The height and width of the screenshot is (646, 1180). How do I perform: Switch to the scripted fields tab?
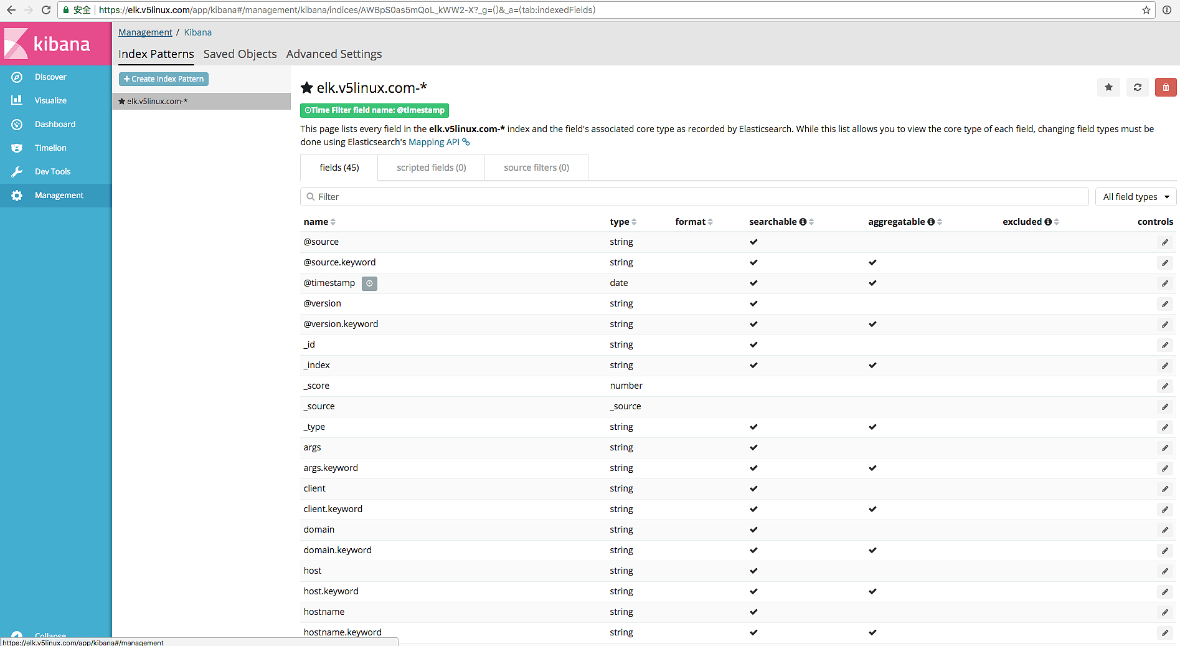(x=431, y=168)
